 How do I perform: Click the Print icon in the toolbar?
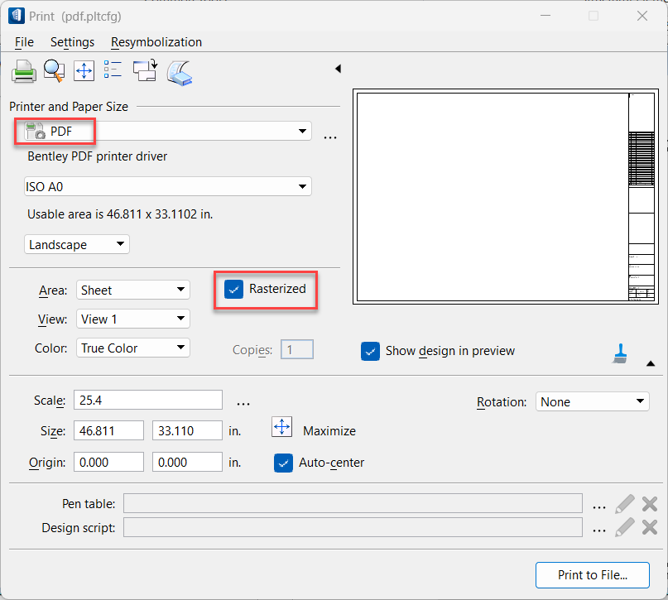[x=23, y=72]
